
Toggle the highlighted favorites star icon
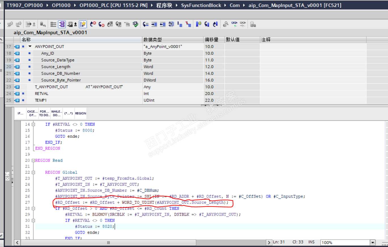pos(83,24)
